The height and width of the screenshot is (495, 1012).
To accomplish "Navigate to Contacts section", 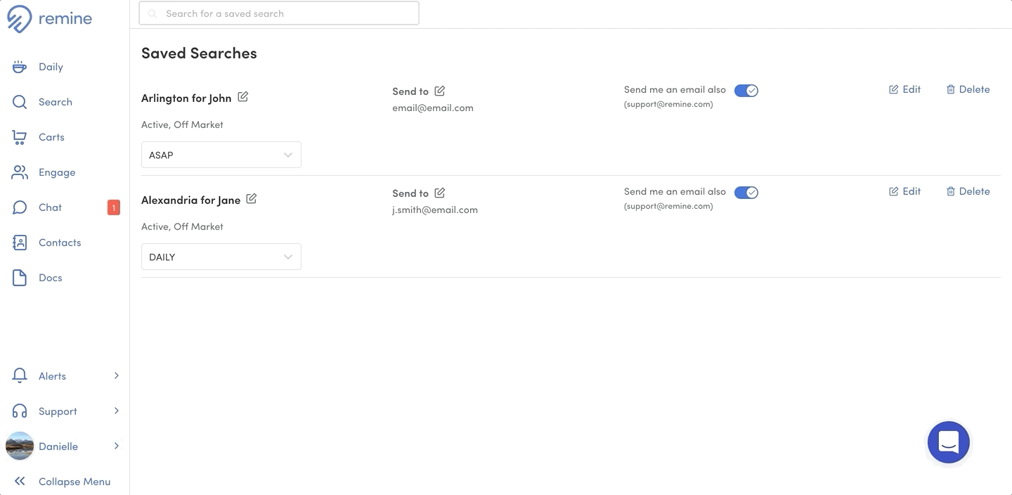I will tap(60, 243).
